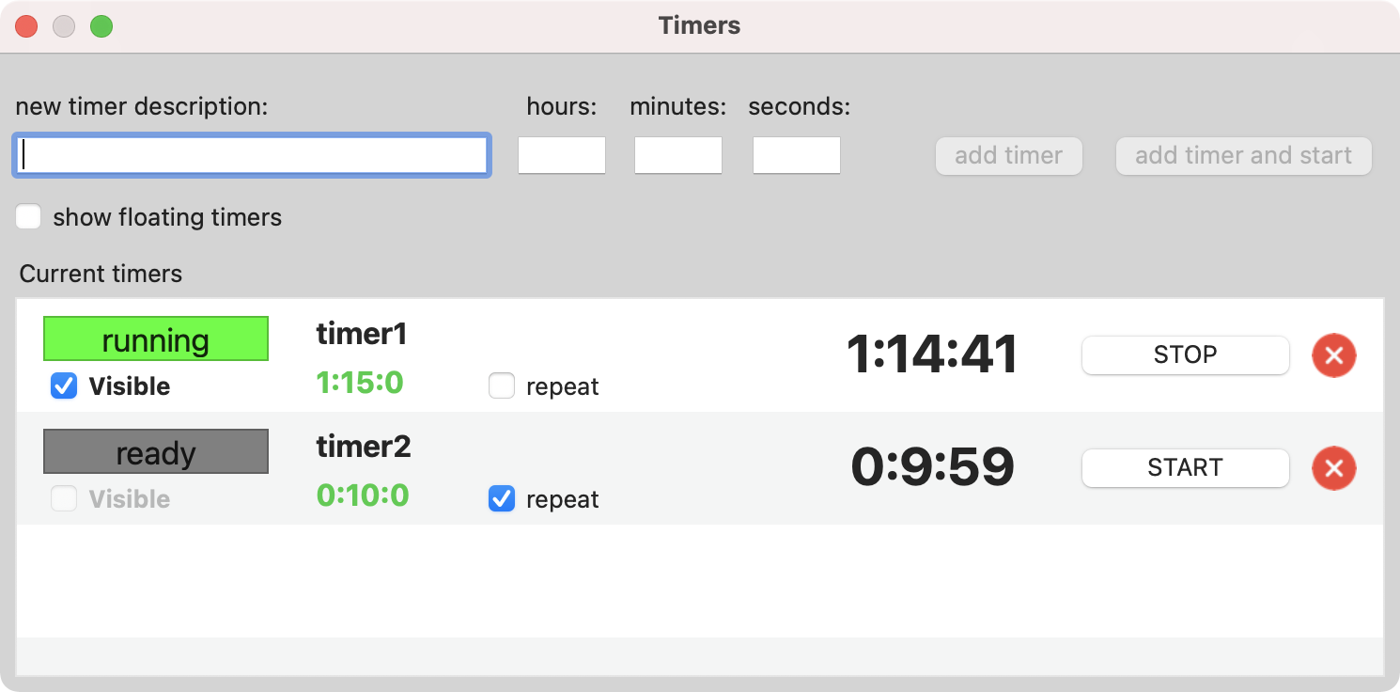Minimize the Timers window
Screen dimensions: 1400x692
pyautogui.click(x=64, y=26)
